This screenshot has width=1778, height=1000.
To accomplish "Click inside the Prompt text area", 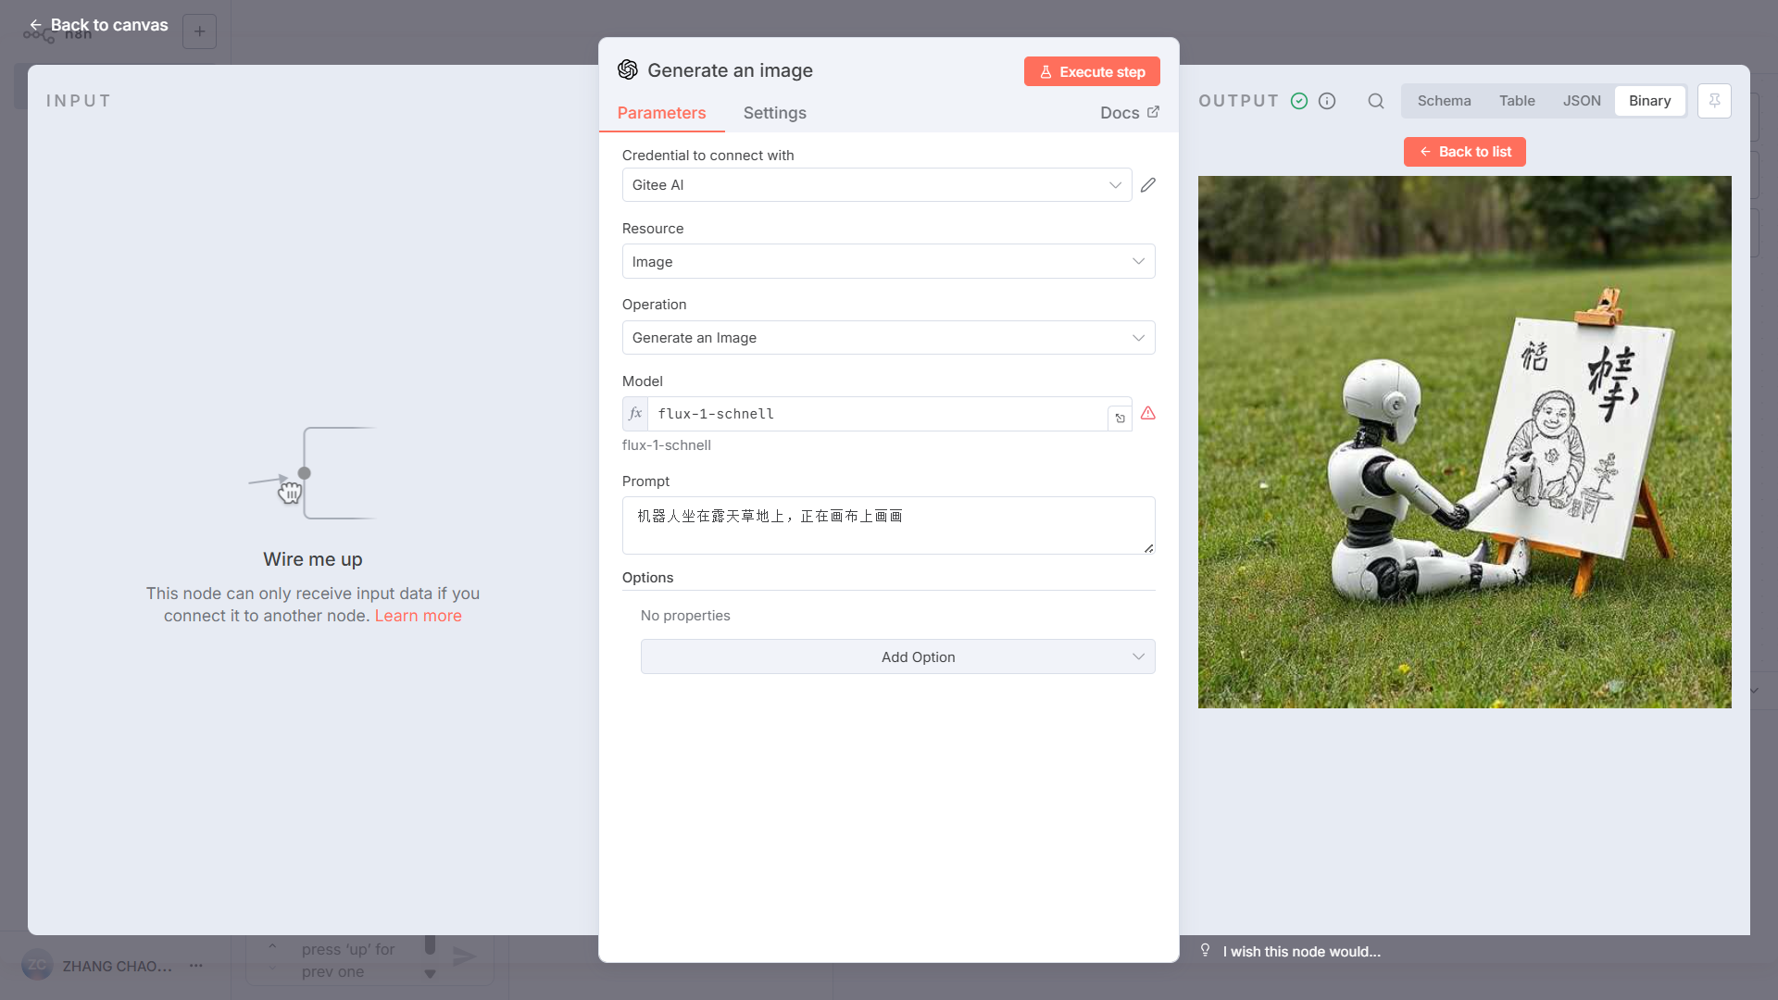I will pos(888,525).
